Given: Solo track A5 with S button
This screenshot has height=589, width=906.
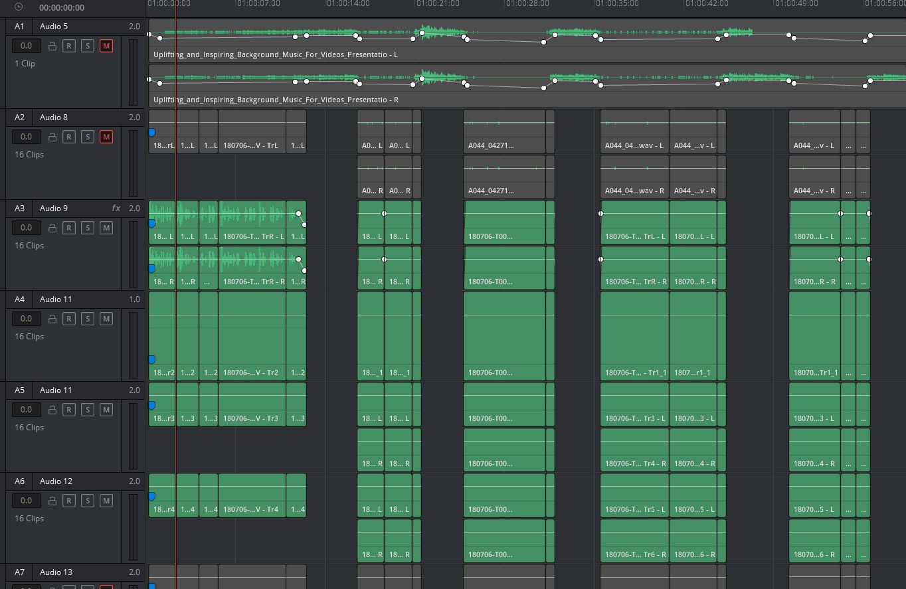Looking at the screenshot, I should [87, 410].
